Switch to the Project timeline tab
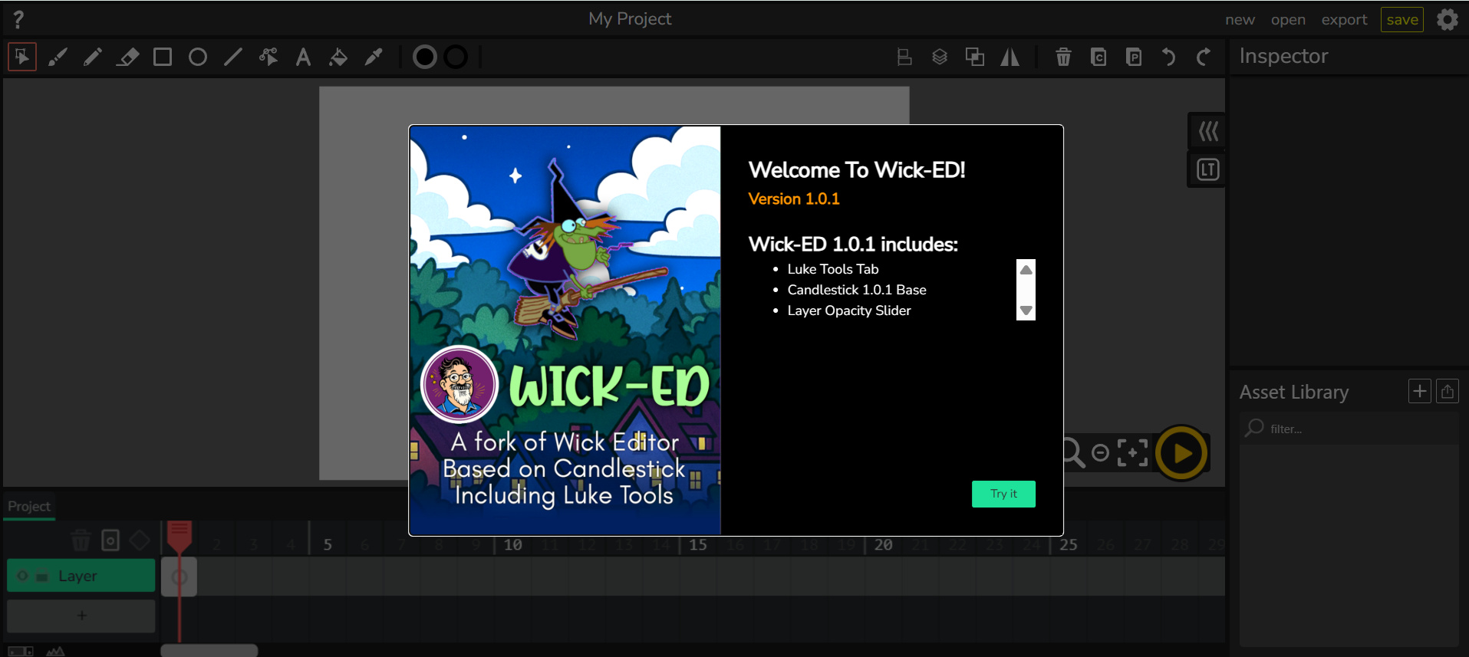1469x657 pixels. [29, 507]
